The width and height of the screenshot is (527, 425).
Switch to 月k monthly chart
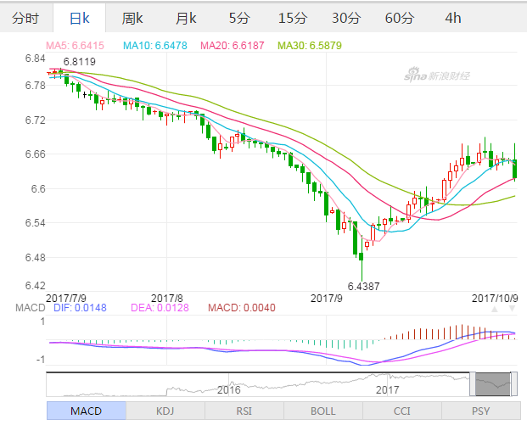point(186,18)
